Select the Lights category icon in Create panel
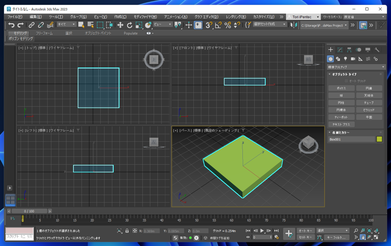 346,59
